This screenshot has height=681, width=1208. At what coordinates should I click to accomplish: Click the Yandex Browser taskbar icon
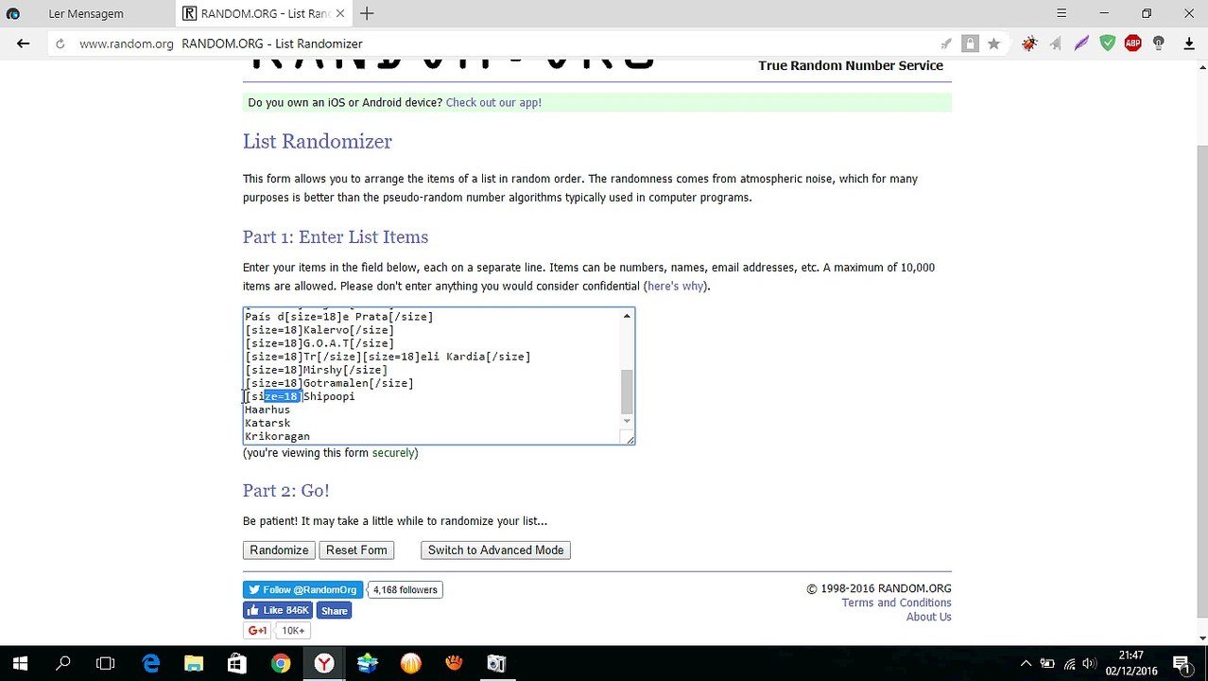324,663
